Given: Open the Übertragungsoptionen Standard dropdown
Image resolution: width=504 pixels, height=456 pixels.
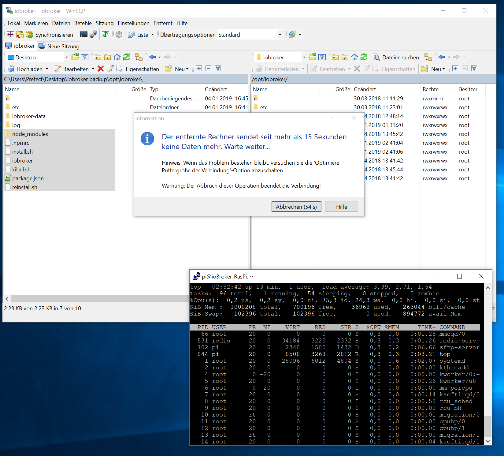Looking at the screenshot, I should click(x=280, y=35).
